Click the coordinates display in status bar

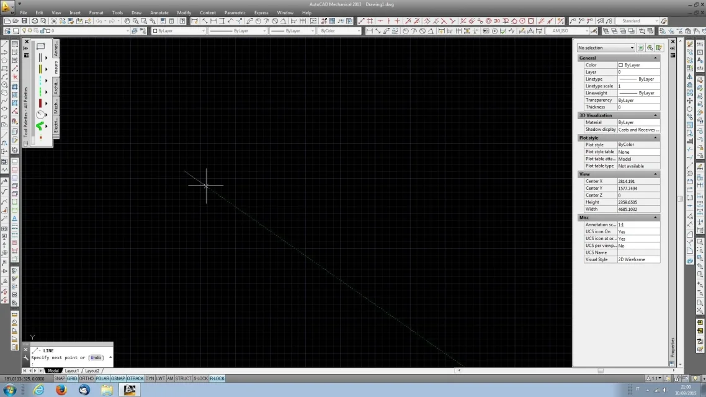[25, 379]
